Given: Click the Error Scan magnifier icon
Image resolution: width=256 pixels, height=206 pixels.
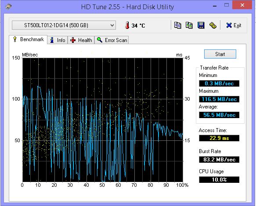Looking at the screenshot, I should point(99,40).
